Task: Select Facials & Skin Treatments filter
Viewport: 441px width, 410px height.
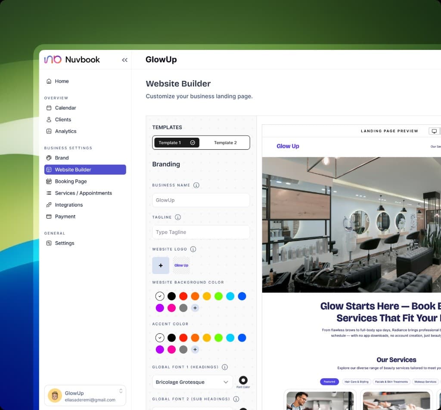Action: [x=391, y=382]
